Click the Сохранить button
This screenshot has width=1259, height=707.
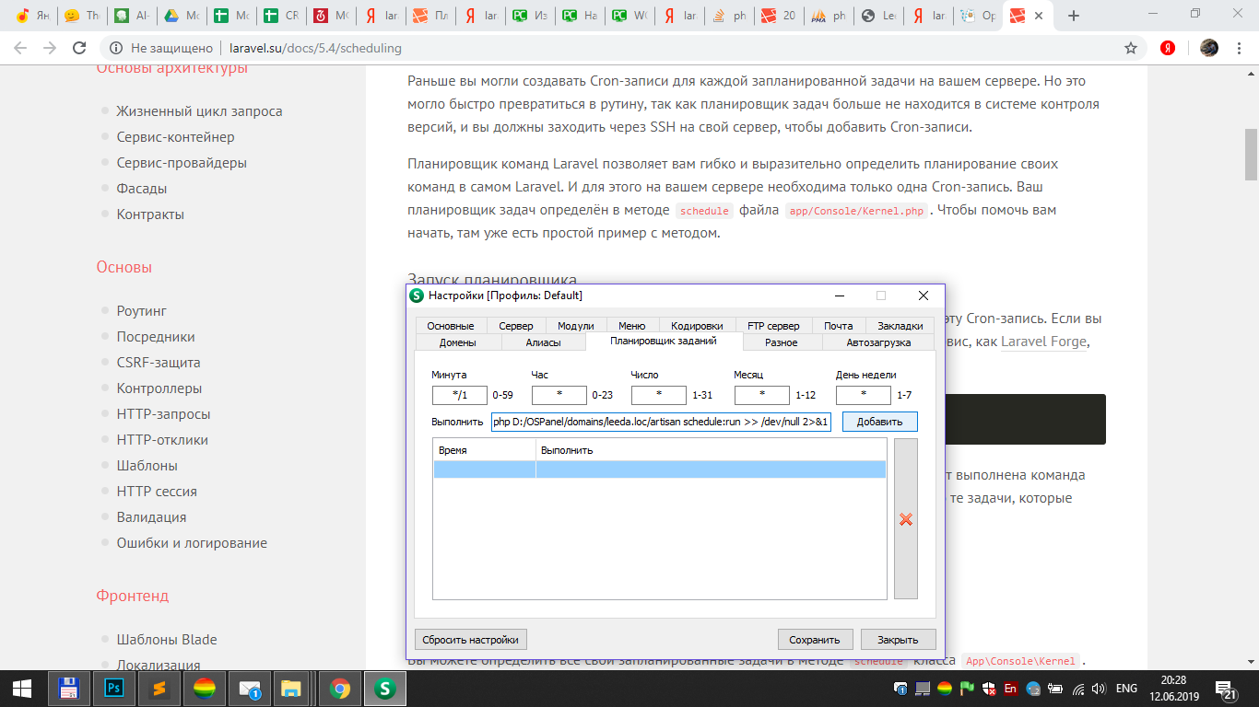pos(815,640)
